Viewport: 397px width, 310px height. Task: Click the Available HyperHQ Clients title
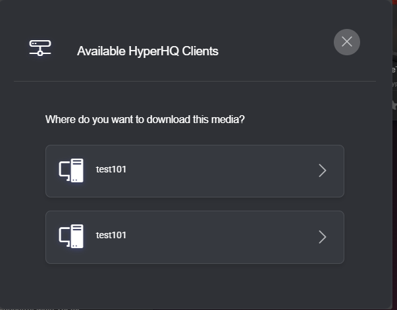(147, 51)
